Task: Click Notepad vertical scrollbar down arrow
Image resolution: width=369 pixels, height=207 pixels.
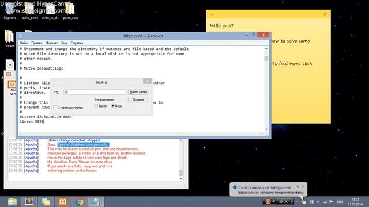Action: (266, 129)
